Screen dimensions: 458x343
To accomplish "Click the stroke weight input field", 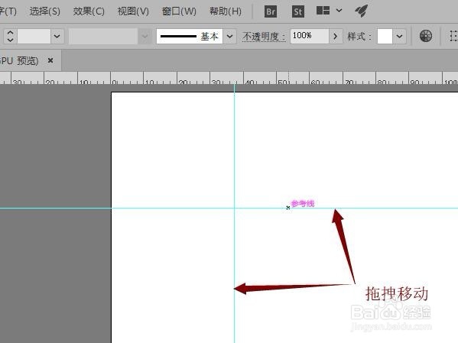I will pos(34,36).
